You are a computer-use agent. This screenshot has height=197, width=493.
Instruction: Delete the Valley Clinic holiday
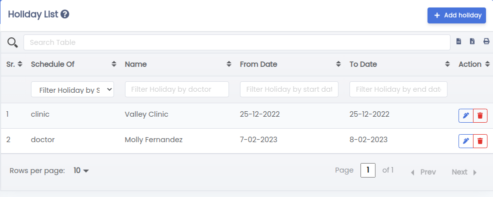[x=480, y=115]
